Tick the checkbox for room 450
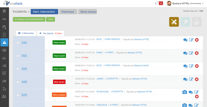 [18, 82]
